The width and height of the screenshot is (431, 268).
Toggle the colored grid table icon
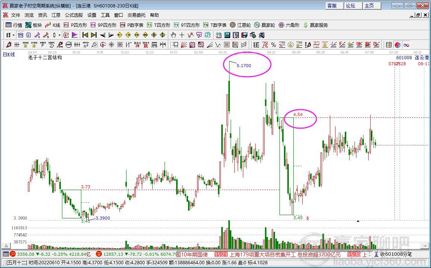tap(389, 44)
